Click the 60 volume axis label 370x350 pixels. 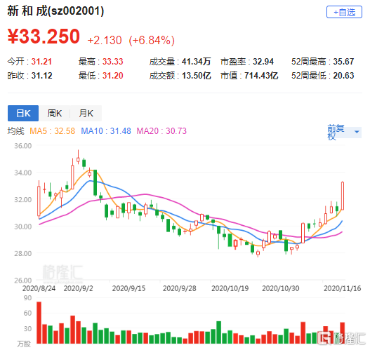27,314
